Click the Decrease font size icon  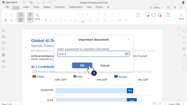83,14
